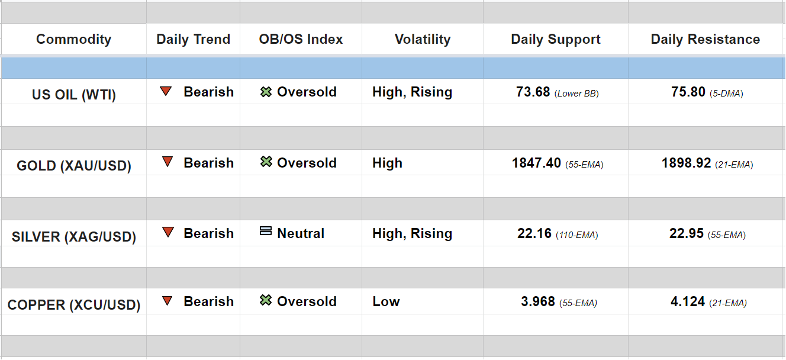Select the Commodity column header
This screenshot has width=786, height=360.
[x=73, y=40]
